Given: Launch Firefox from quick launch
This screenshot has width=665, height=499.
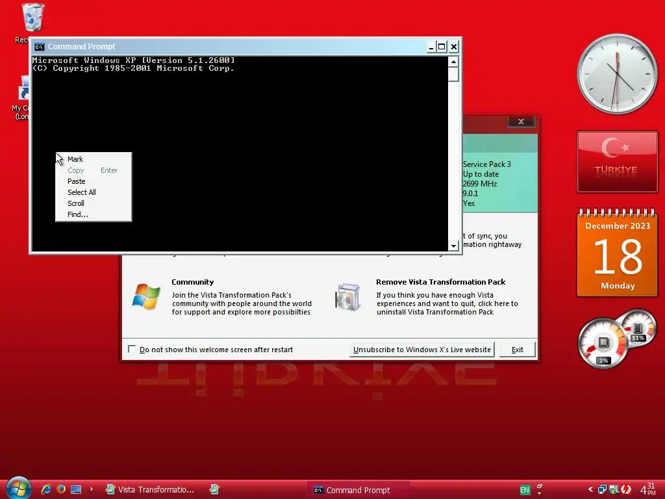Looking at the screenshot, I should (61, 489).
